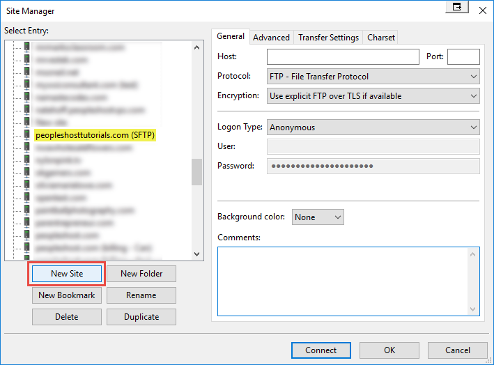Choose a Background color from the dropdown
This screenshot has height=365, width=494.
point(318,217)
